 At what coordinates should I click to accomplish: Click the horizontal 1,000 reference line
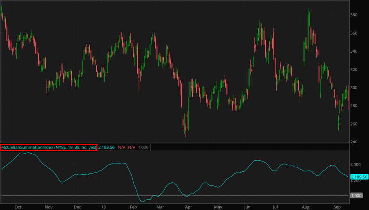[x=246, y=195]
